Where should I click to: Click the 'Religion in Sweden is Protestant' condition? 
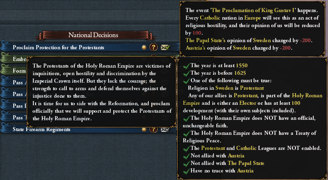[x=226, y=88]
